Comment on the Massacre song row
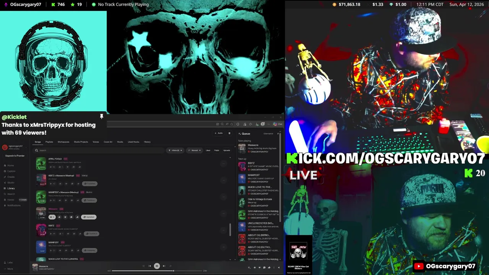This screenshot has width=489, height=275. pos(71,217)
